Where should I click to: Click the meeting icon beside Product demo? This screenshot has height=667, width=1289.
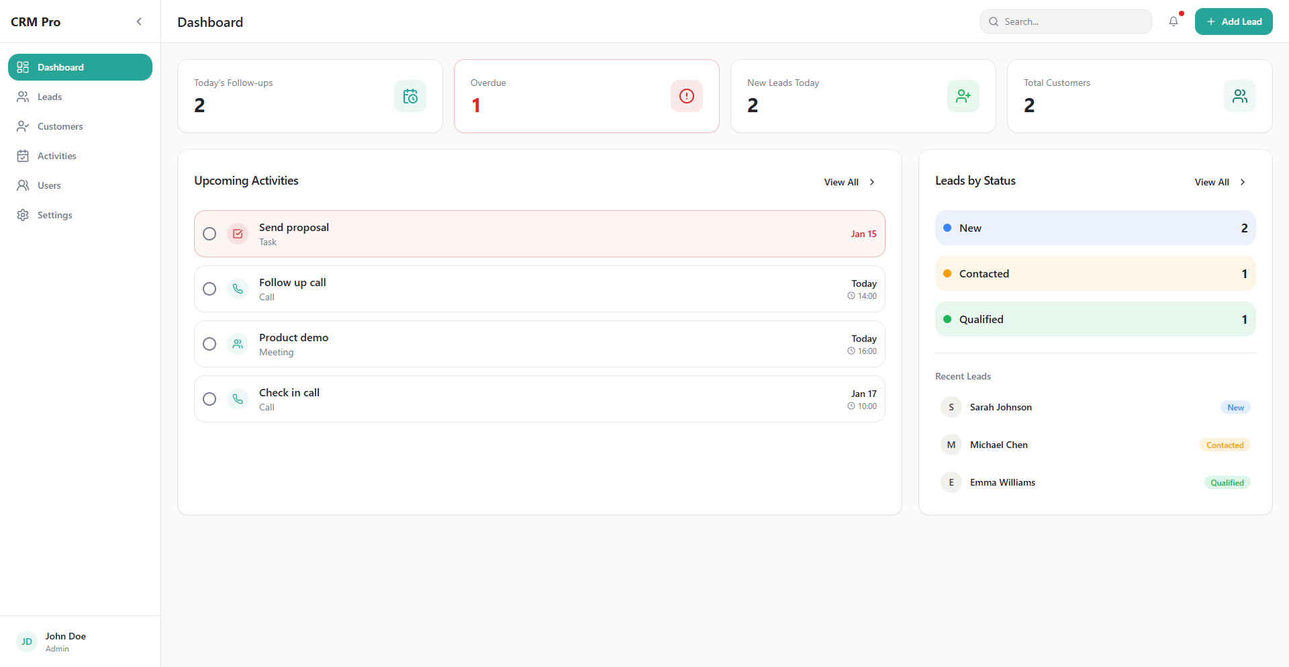coord(238,344)
